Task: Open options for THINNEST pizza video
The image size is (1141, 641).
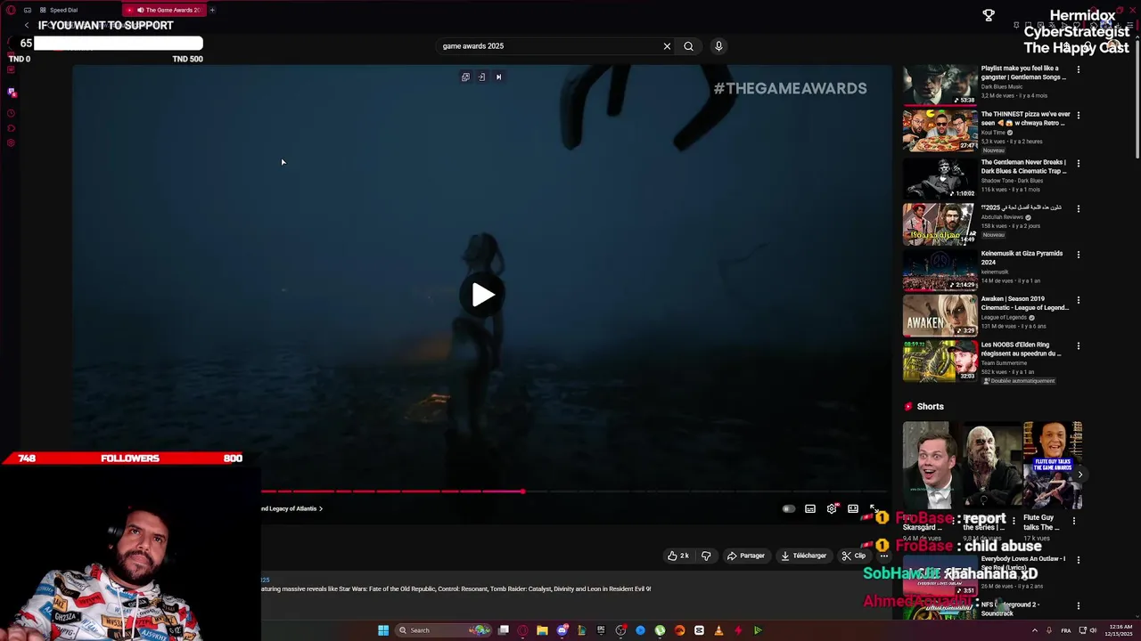Action: (1078, 116)
